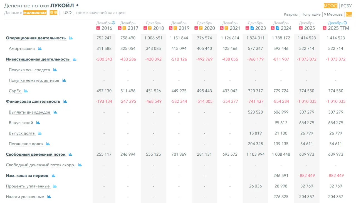356x203 pixels.
Task: Click the Выплаты дивидендов row label
Action: [x=29, y=112]
